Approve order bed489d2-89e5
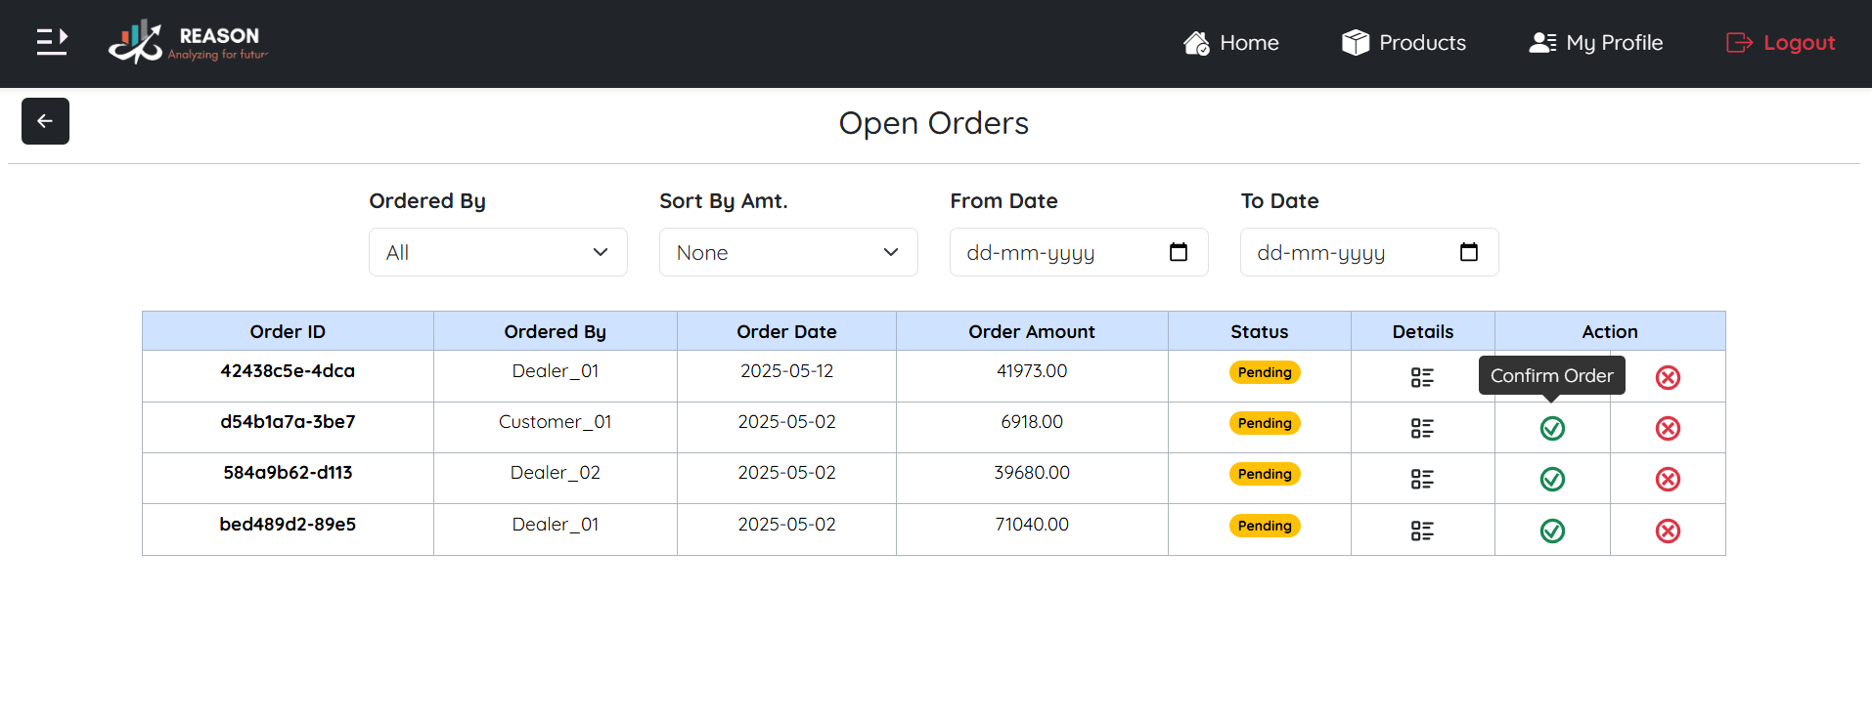 pyautogui.click(x=1552, y=531)
